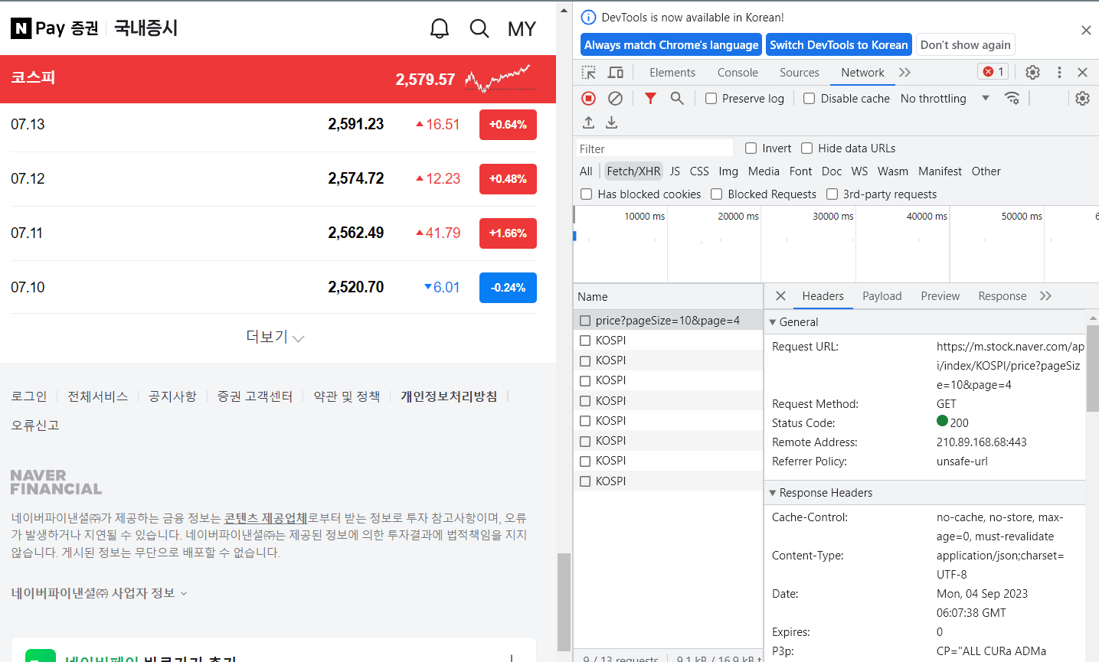
Task: Always match Chrome's language button
Action: click(671, 45)
